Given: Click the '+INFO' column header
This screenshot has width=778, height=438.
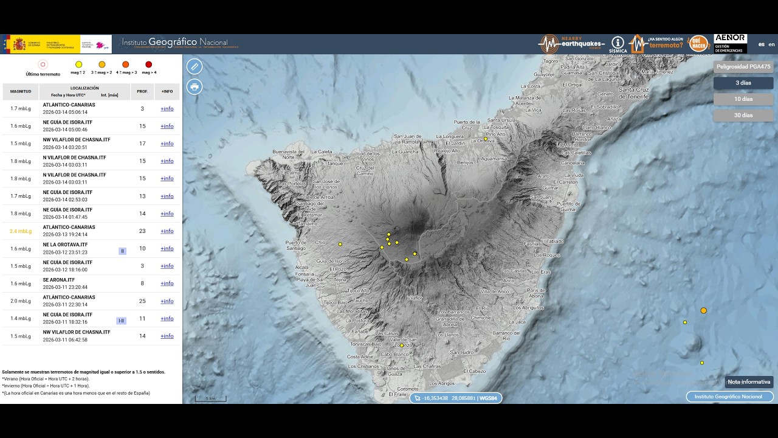Looking at the screenshot, I should [167, 91].
